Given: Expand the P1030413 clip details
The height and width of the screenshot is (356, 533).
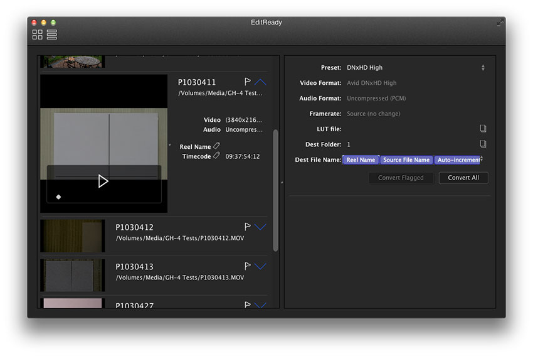Looking at the screenshot, I should tap(261, 266).
